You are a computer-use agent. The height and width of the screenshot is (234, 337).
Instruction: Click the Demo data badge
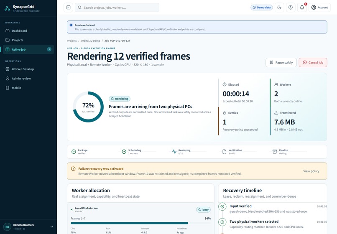pyautogui.click(x=262, y=8)
